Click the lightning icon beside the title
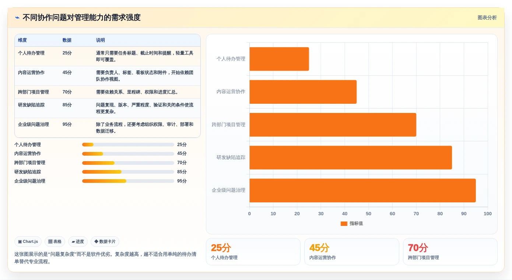The height and width of the screenshot is (280, 512). pyautogui.click(x=17, y=18)
